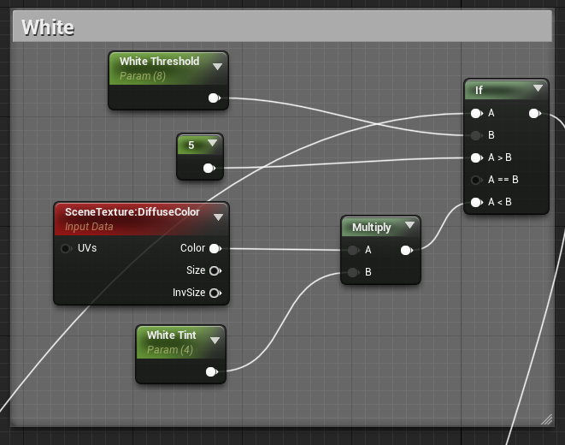This screenshot has width=565, height=445.
Task: Click the InvSize output pin
Action: coord(215,293)
